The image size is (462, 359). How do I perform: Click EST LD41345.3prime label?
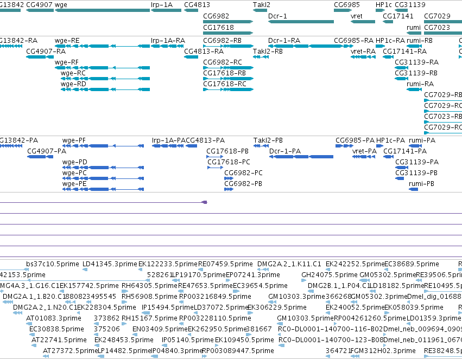tap(110, 264)
